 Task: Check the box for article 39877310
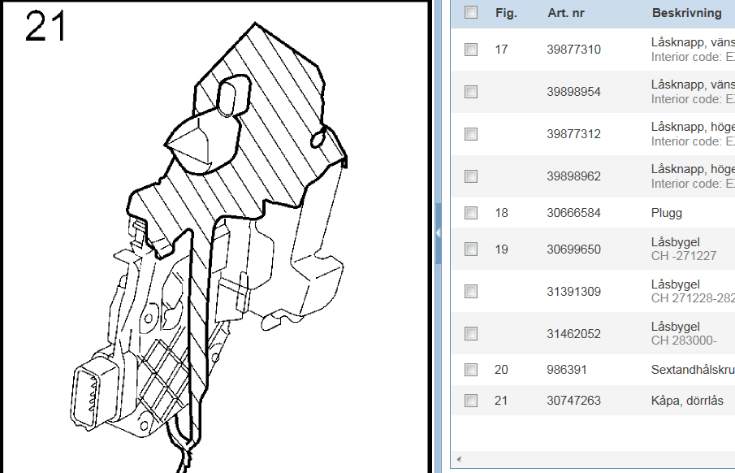(471, 50)
